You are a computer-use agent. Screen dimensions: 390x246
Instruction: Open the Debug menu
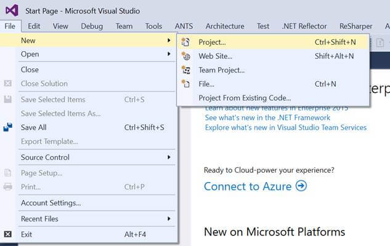92,26
